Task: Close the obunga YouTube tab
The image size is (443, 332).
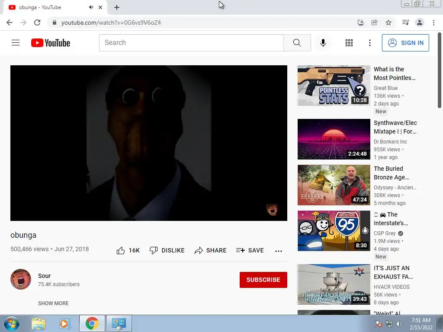Action: (x=100, y=7)
